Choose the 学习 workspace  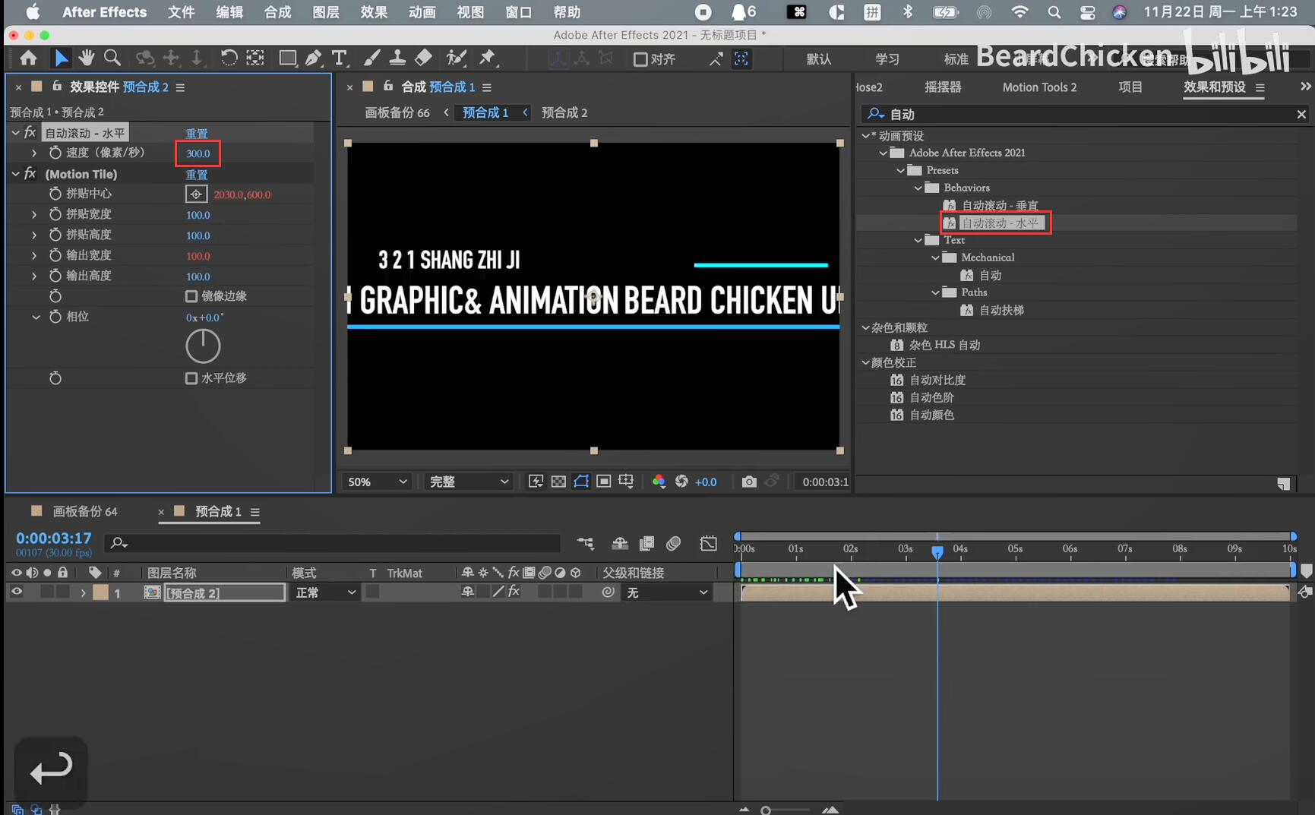pos(887,59)
